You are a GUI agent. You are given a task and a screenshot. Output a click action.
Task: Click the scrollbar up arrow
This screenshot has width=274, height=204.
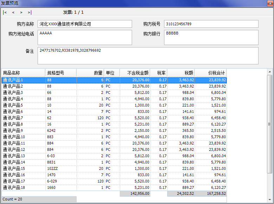coord(270,72)
